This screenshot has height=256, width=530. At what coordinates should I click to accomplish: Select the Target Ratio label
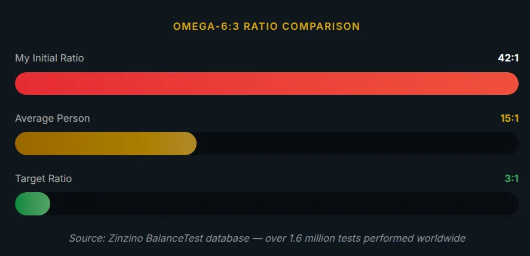[x=43, y=178]
